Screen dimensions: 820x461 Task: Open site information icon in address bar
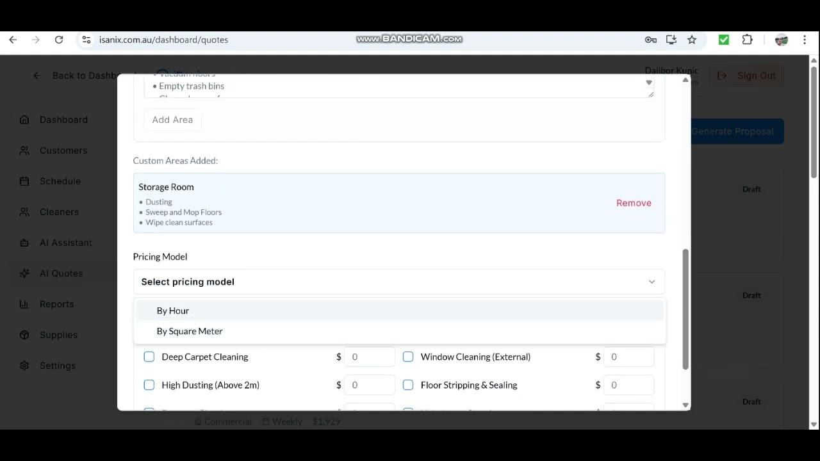(86, 40)
